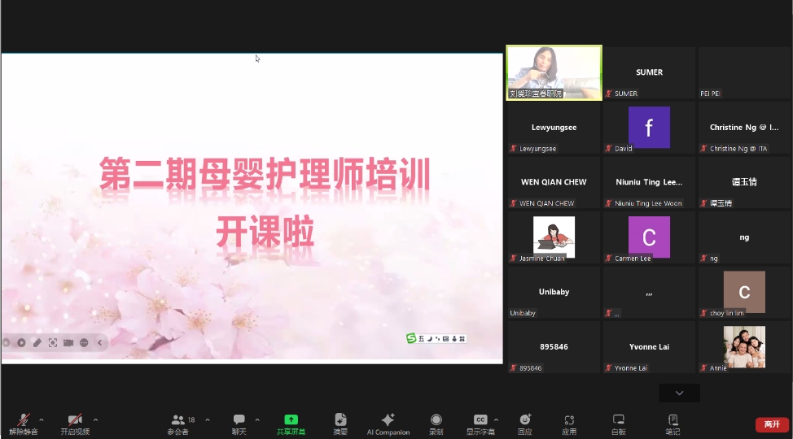Select the speaker's video thumbnail
Viewport: 793px width, 439px height.
(x=554, y=72)
